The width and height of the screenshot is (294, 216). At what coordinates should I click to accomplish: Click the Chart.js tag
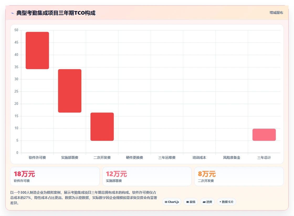pyautogui.click(x=172, y=202)
